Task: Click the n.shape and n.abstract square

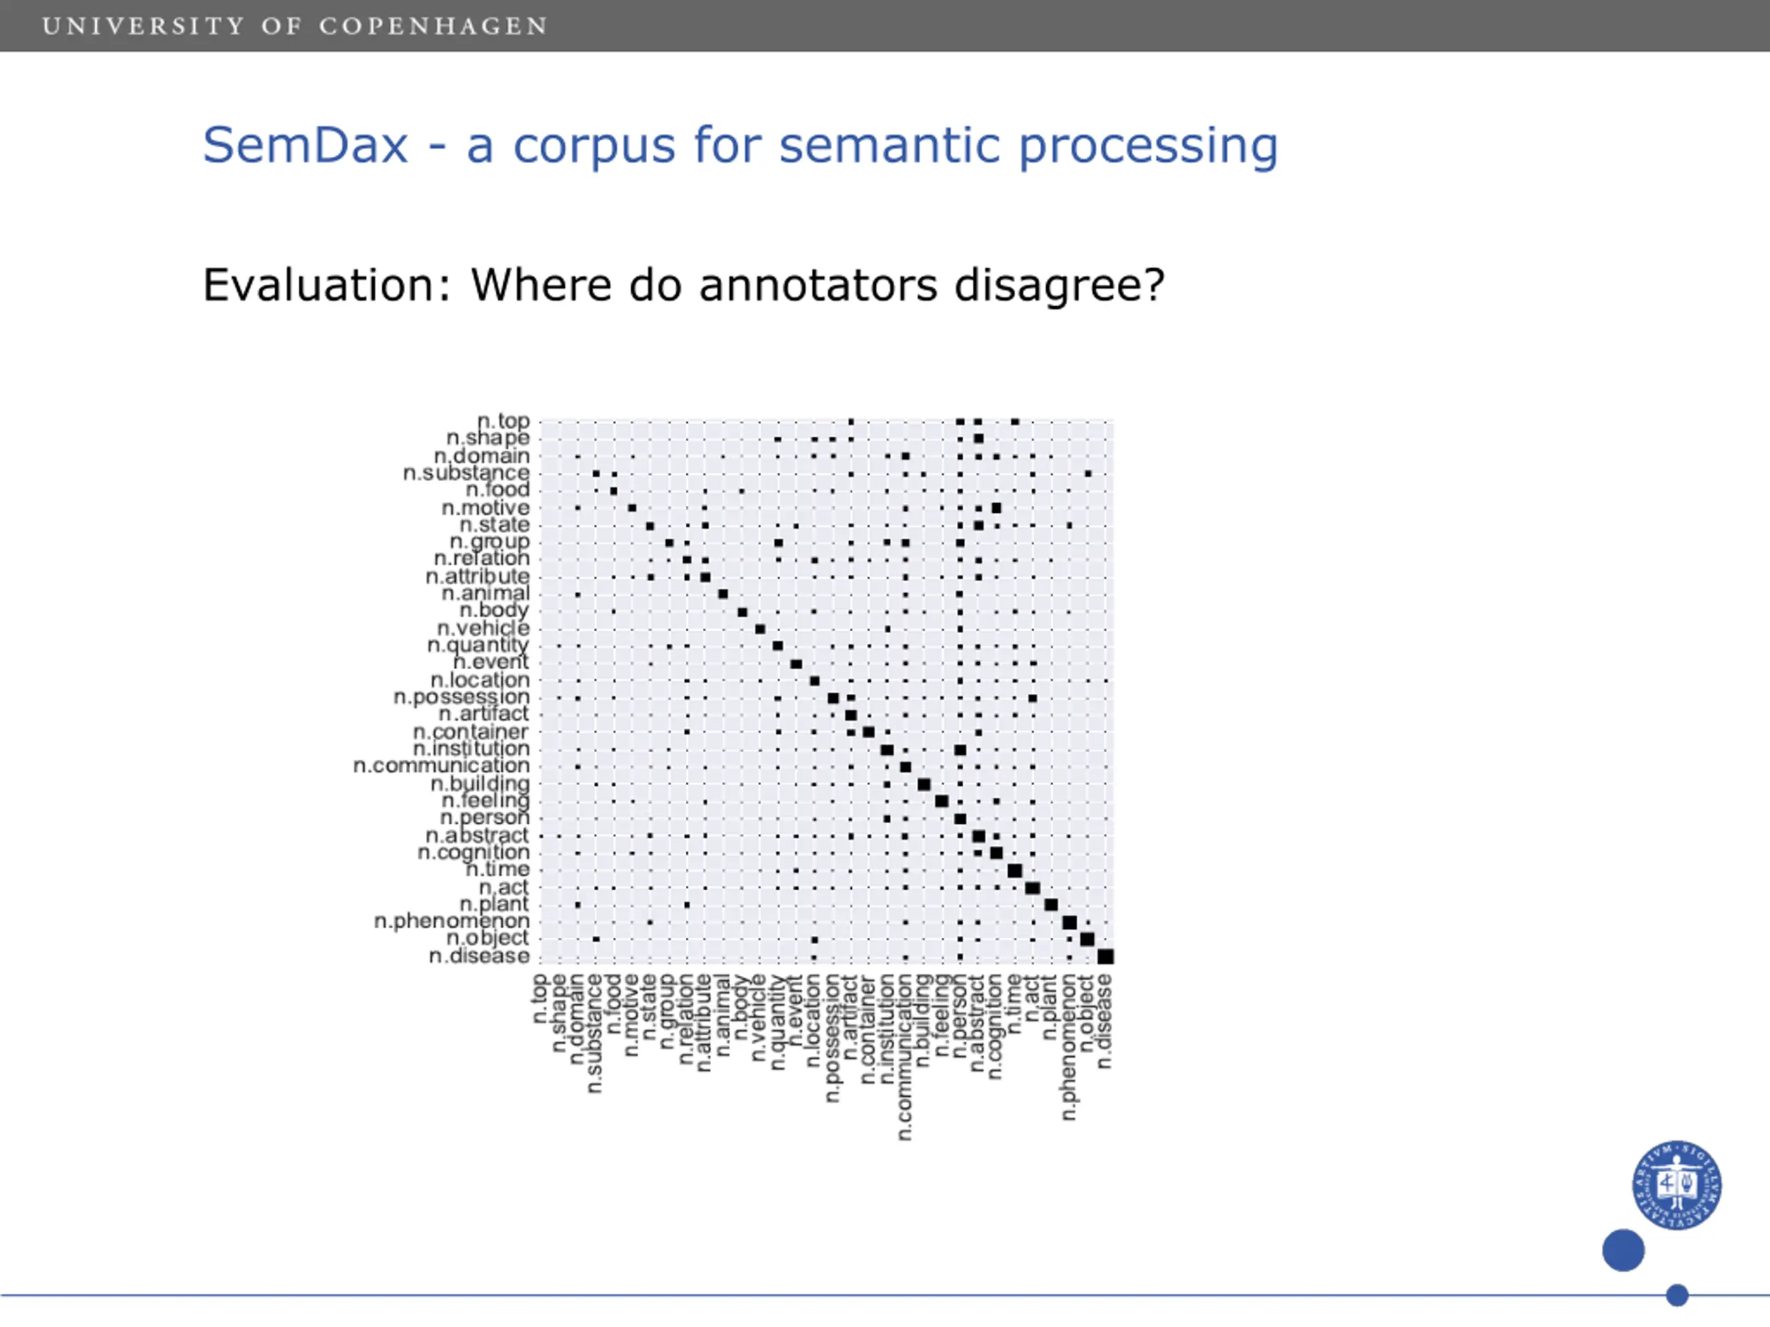Action: coord(978,438)
